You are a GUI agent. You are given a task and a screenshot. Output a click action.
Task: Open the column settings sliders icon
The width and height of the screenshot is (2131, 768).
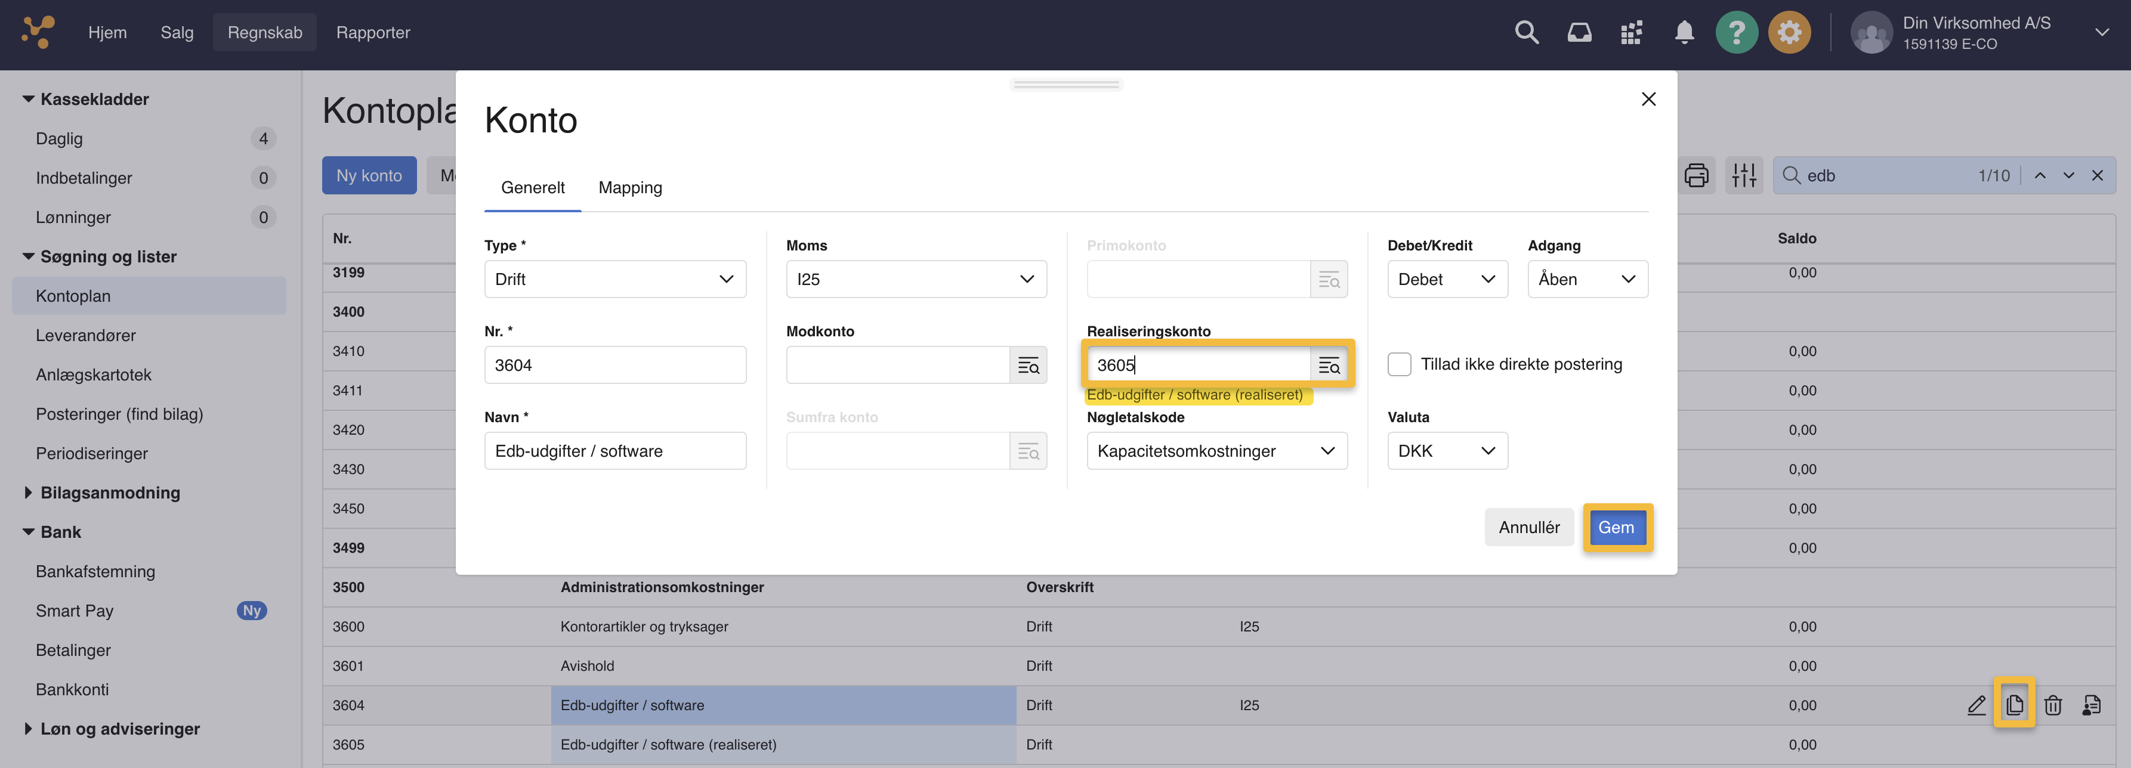(1744, 175)
